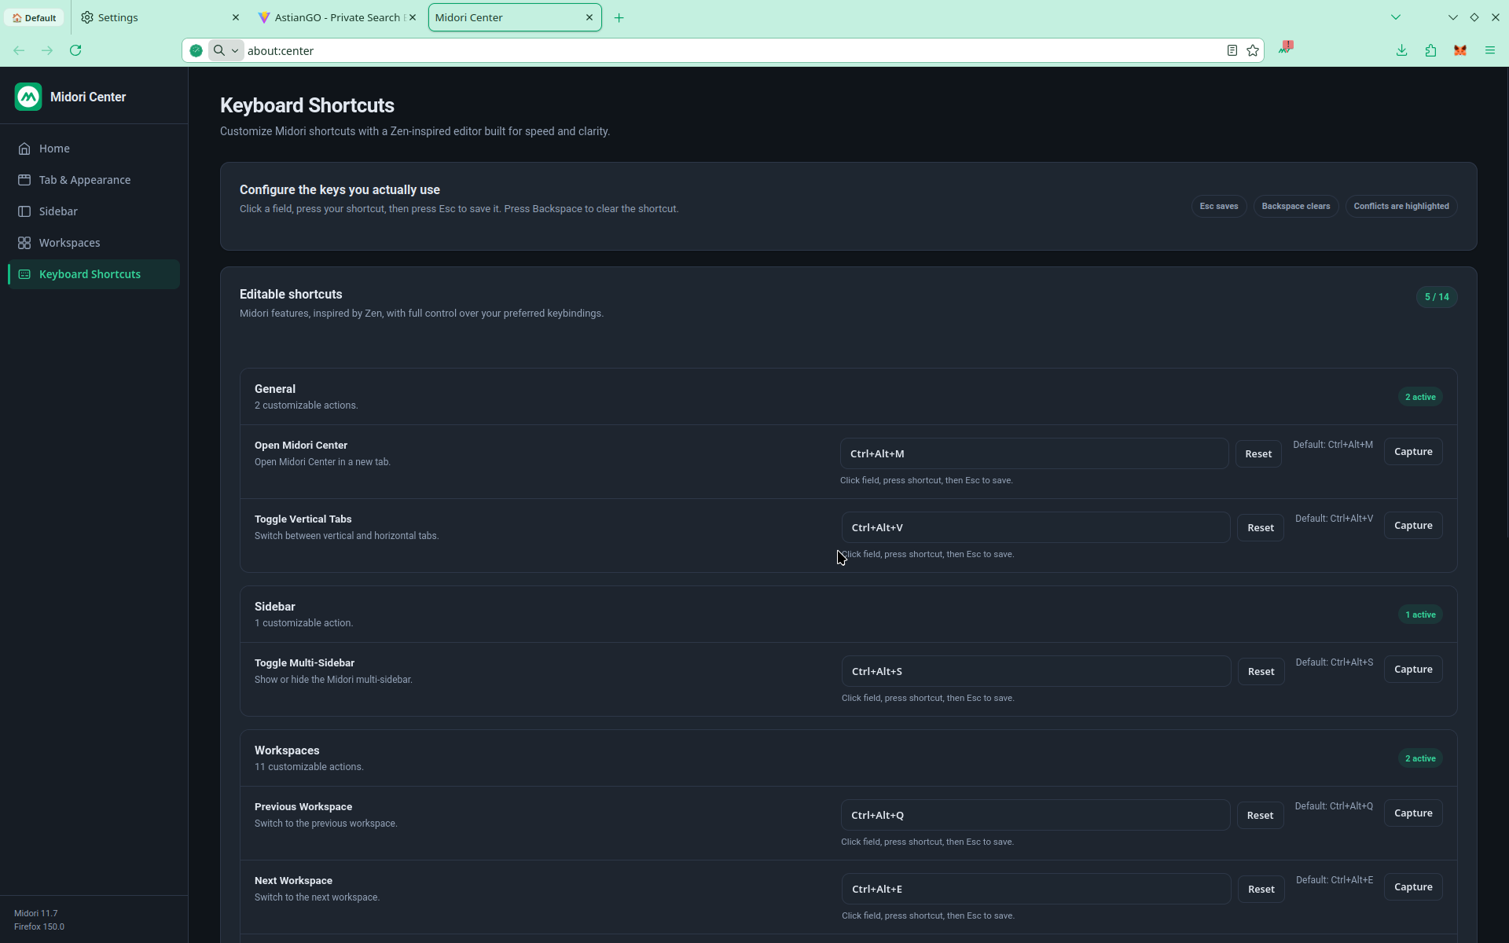Capture shortcut for Open Midori Center
This screenshot has height=943, width=1509.
coord(1413,452)
